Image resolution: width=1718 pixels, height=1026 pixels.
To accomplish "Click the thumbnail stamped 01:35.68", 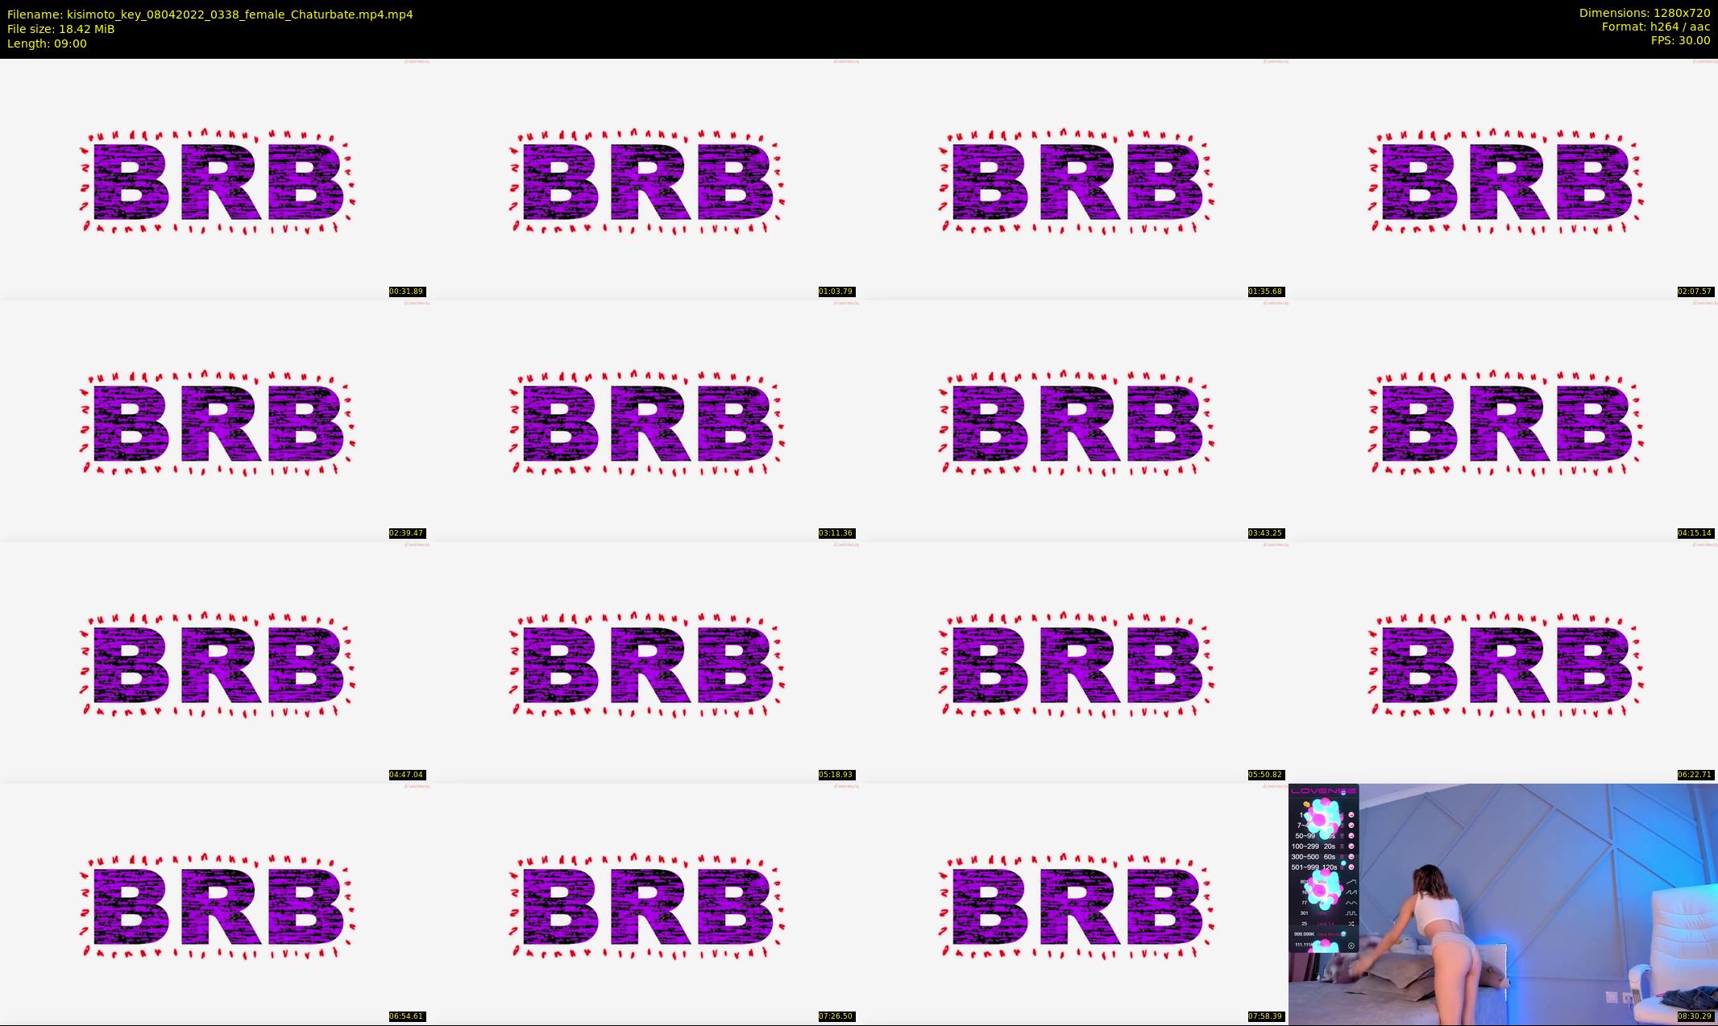I will [x=1073, y=179].
